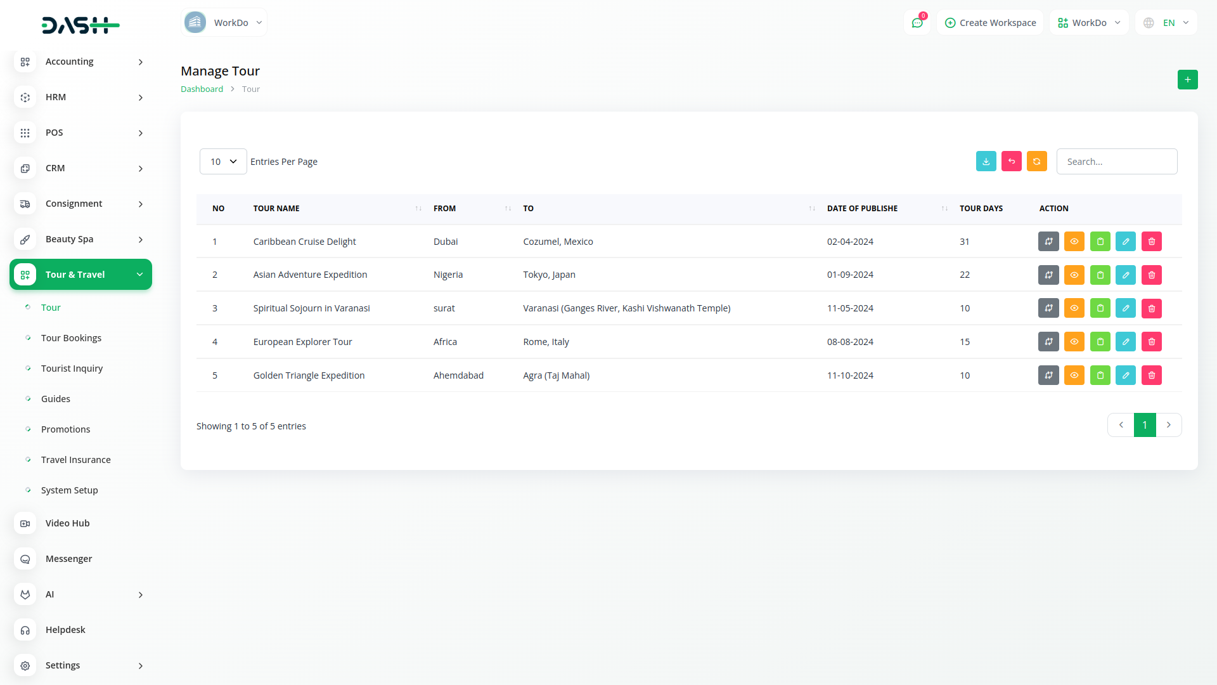This screenshot has width=1217, height=685.
Task: Click the pink reset arrow icon
Action: coord(1011,162)
